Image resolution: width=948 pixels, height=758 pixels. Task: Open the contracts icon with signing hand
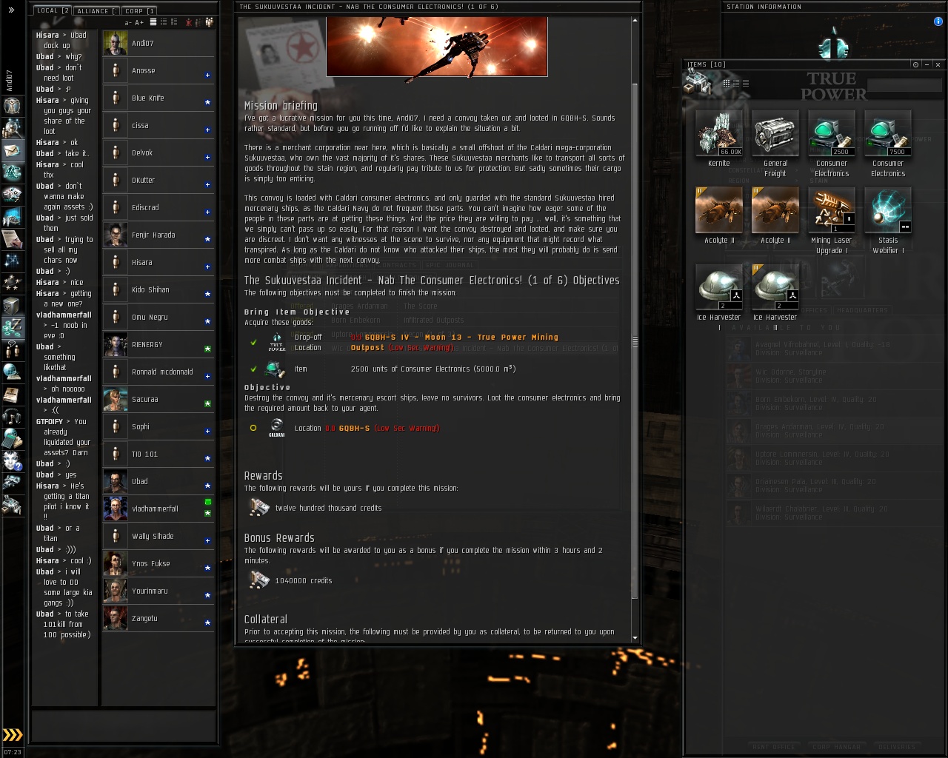[11, 238]
